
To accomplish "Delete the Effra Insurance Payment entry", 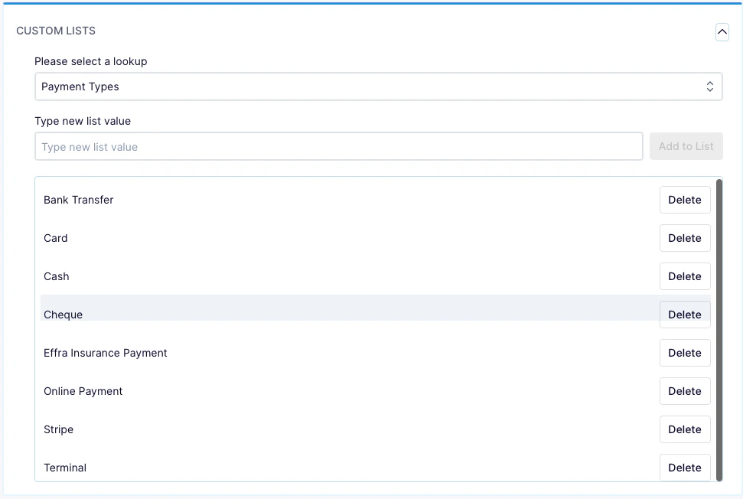I will [x=684, y=353].
